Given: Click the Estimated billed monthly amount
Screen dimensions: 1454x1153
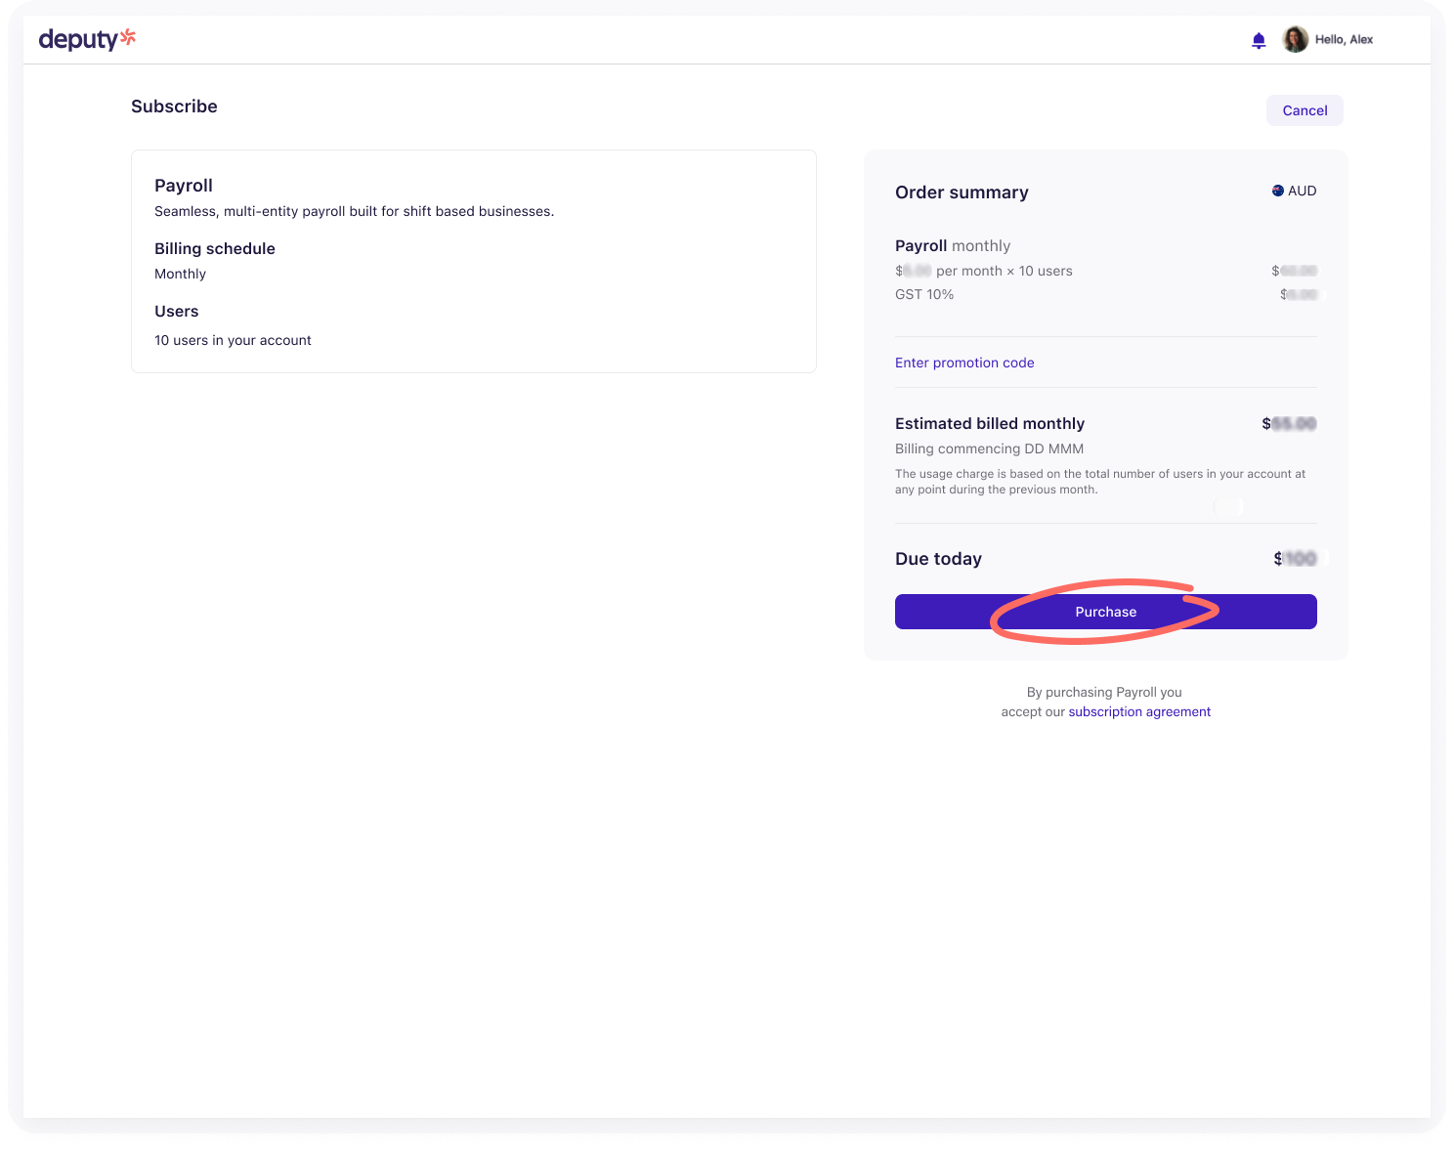Looking at the screenshot, I should click(x=1289, y=423).
